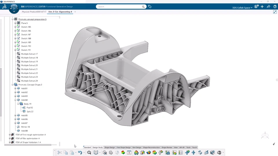Click the rainbow stress-map dome icon

[136, 153]
